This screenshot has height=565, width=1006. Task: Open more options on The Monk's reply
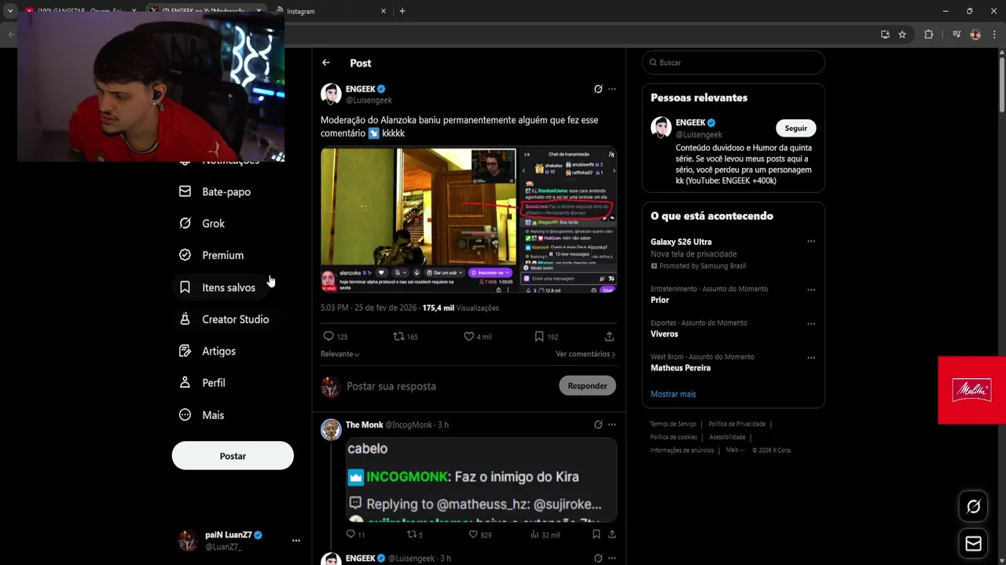[x=612, y=425]
